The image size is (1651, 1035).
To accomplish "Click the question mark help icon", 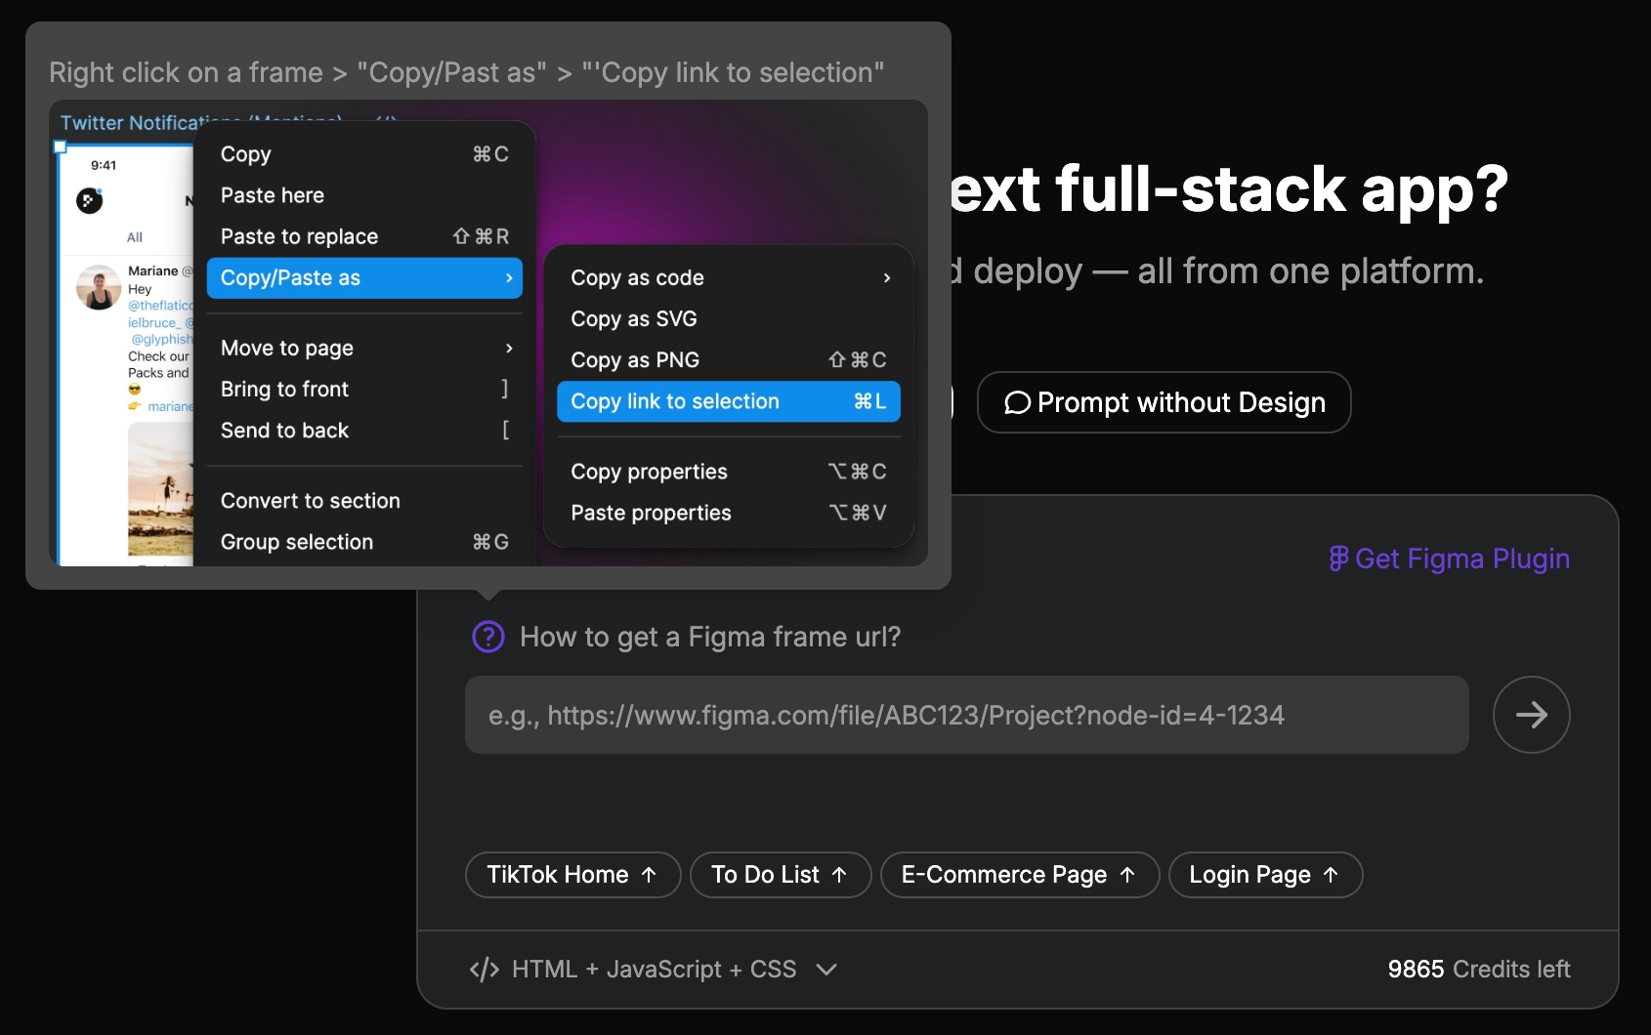I will point(487,637).
